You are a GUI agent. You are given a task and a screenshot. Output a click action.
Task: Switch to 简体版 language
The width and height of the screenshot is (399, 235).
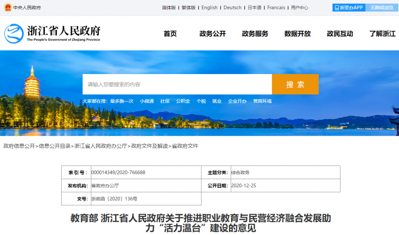tap(169, 8)
